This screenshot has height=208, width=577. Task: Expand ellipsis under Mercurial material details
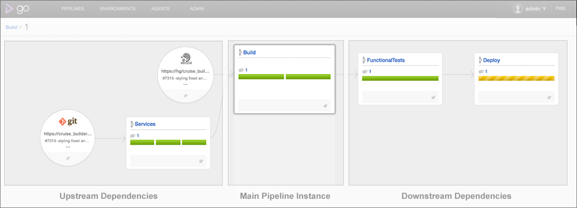[x=186, y=84]
